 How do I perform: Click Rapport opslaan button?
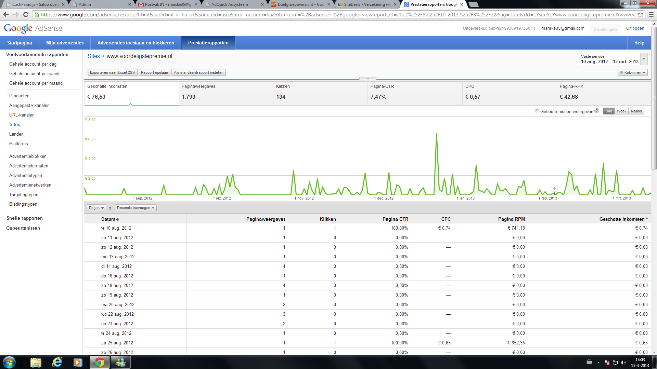[154, 72]
